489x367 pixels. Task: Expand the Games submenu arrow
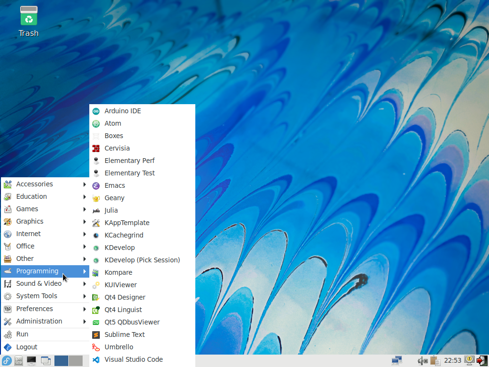(x=85, y=209)
